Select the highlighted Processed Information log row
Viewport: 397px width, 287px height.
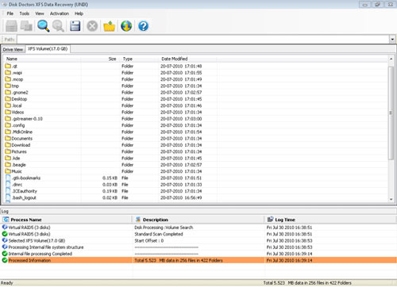coord(198,260)
